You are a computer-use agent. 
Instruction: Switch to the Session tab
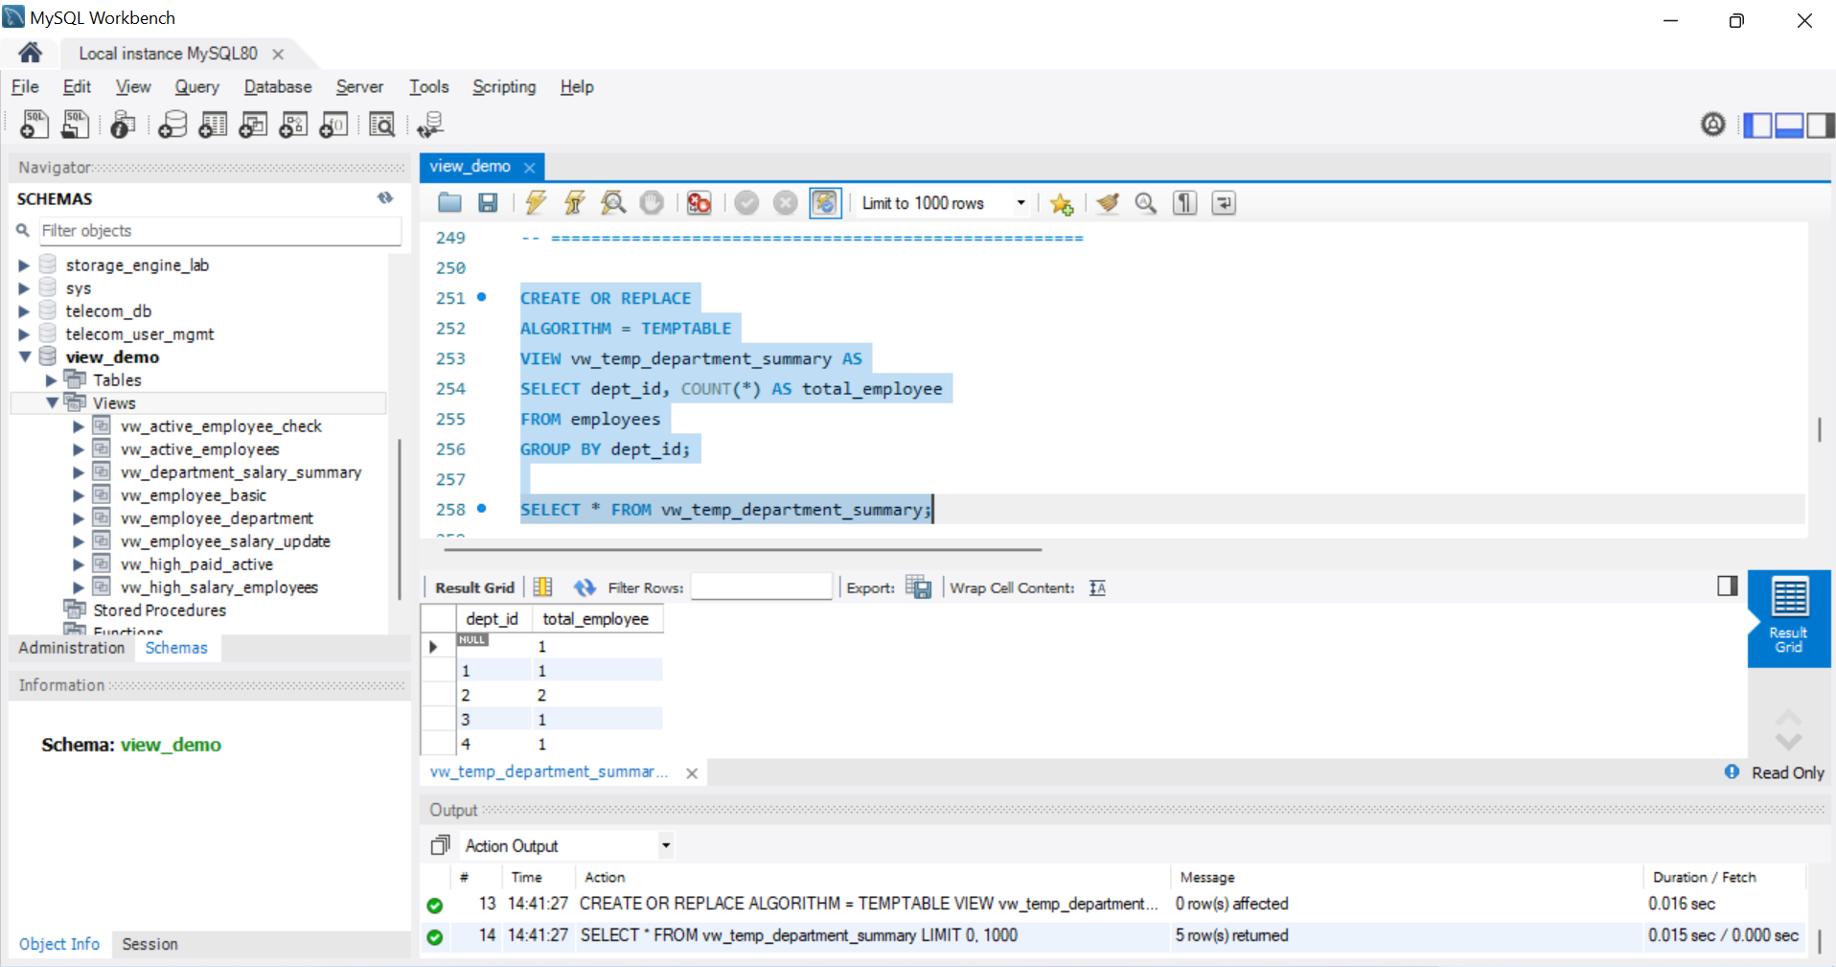click(x=149, y=944)
